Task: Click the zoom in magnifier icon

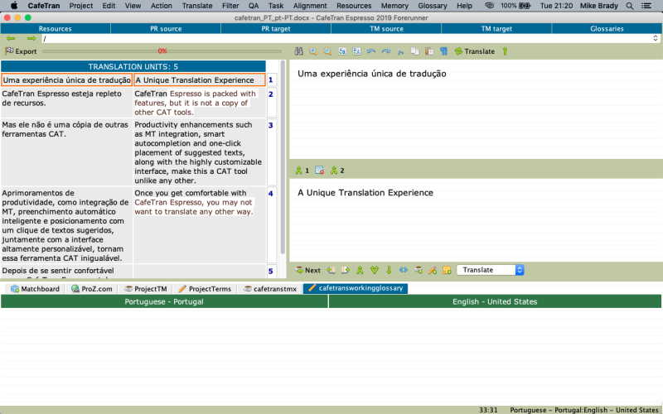Action: 313,51
